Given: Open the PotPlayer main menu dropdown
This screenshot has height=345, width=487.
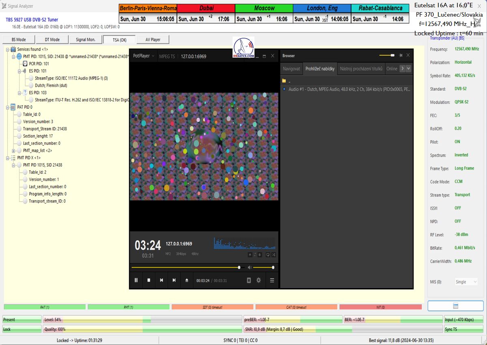Looking at the screenshot, I should [144, 56].
